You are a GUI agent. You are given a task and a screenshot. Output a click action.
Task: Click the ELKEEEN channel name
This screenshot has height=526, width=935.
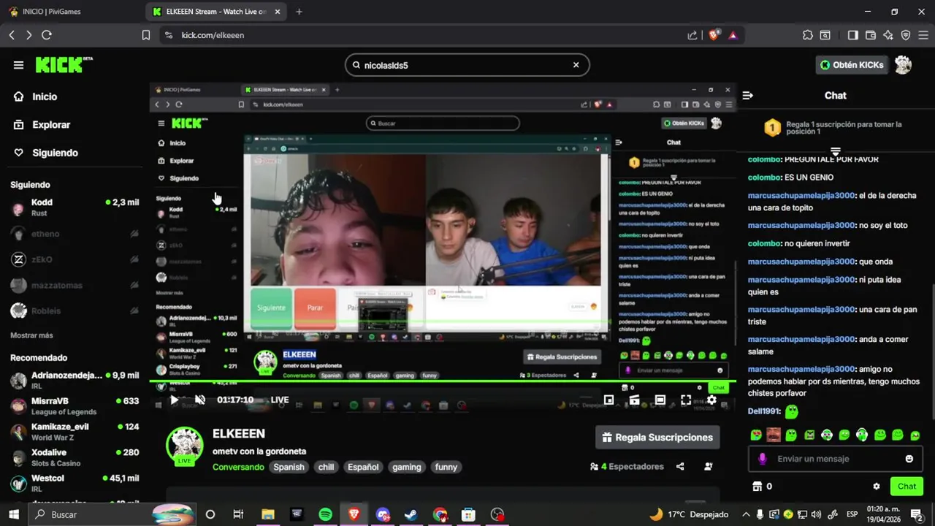[239, 434]
